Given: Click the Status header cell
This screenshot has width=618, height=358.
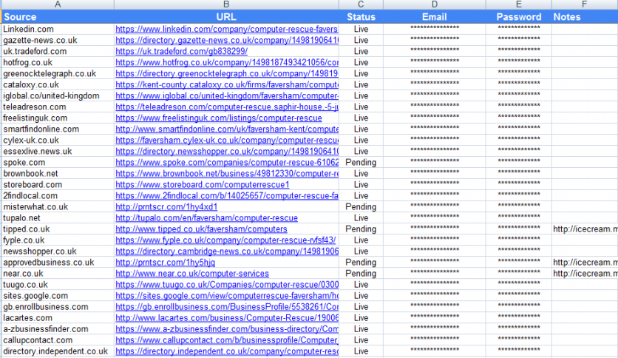Looking at the screenshot, I should click(x=361, y=17).
